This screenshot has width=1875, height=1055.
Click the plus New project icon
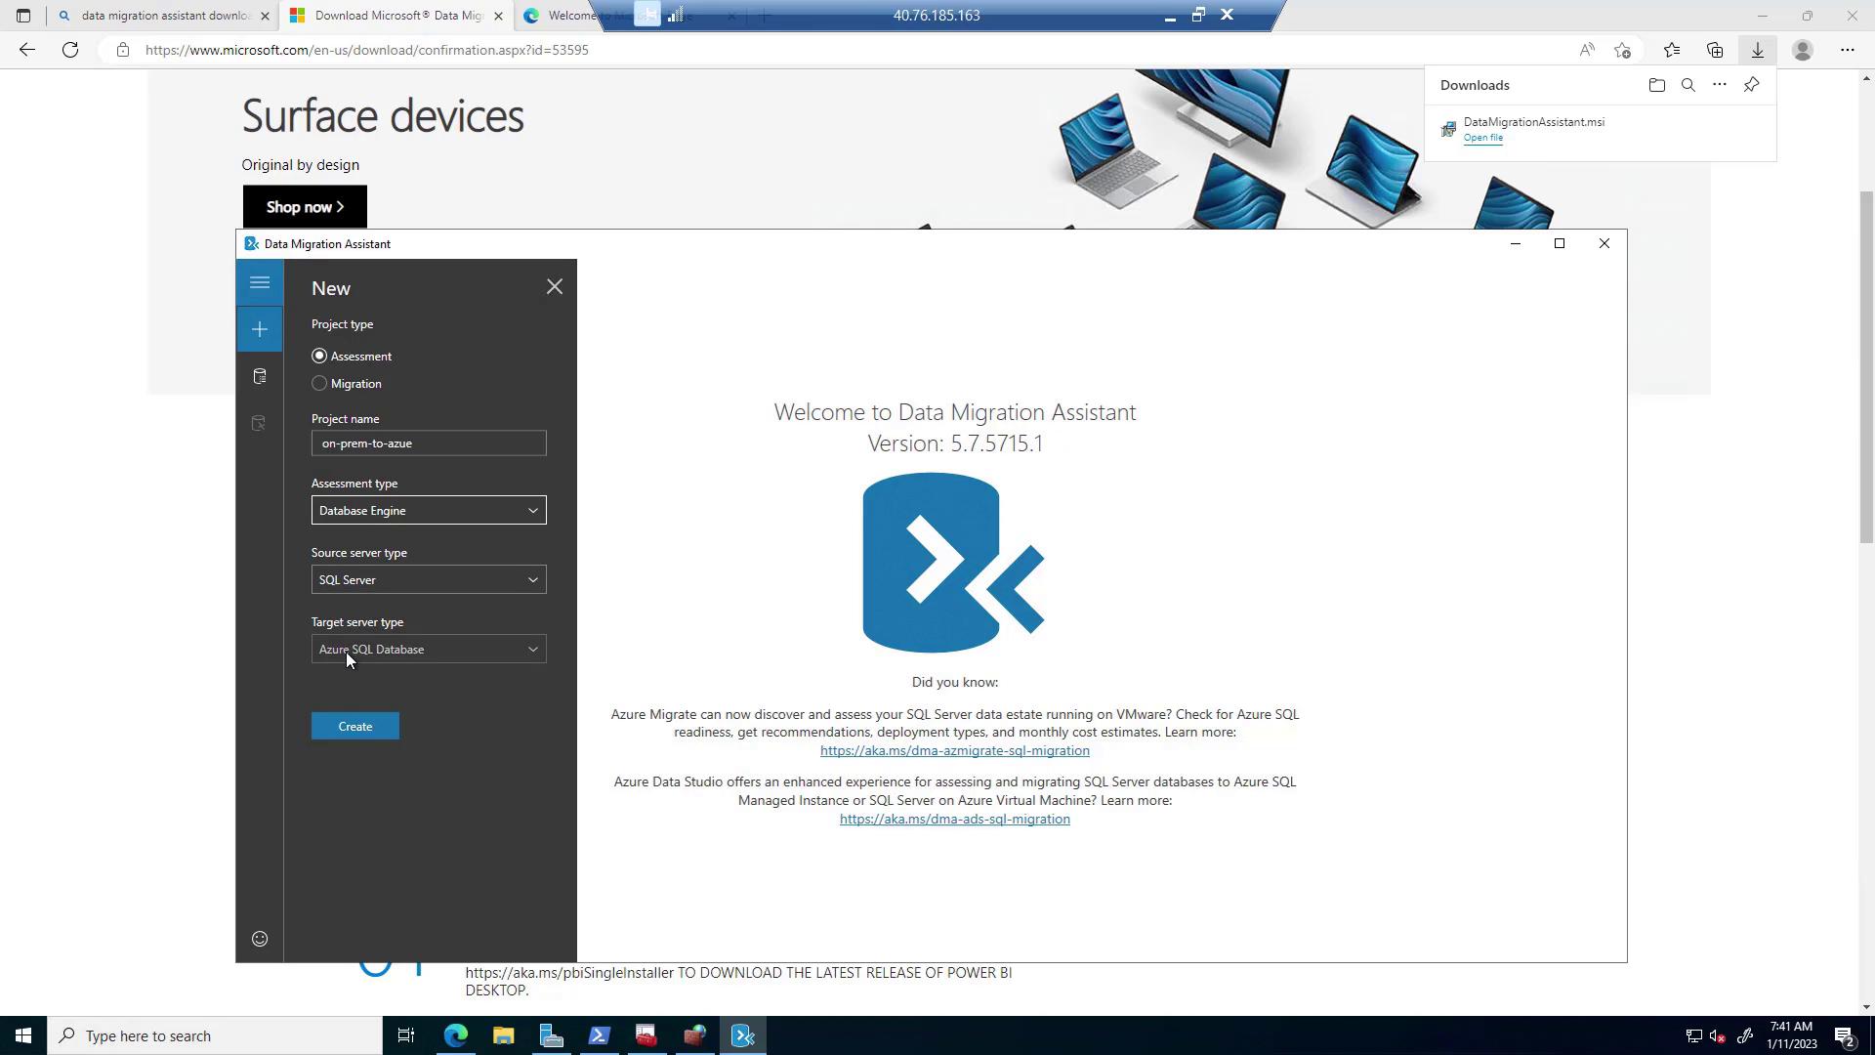point(260,330)
